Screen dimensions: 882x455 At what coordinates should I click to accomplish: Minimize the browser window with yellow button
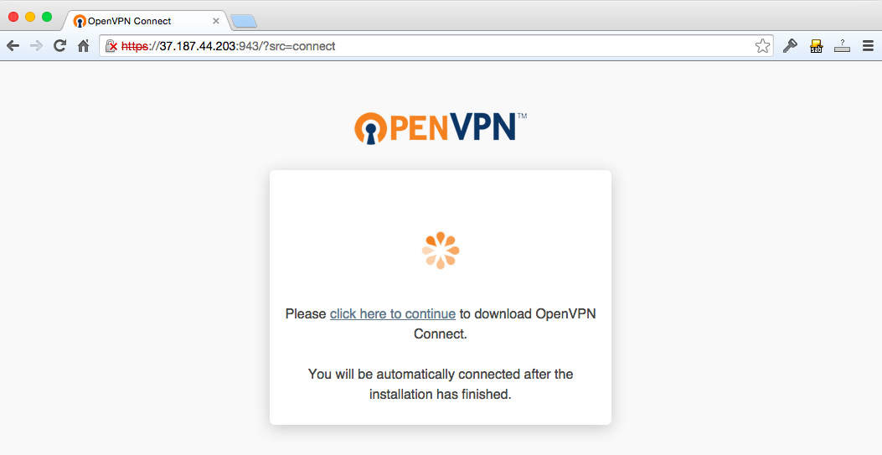[30, 17]
